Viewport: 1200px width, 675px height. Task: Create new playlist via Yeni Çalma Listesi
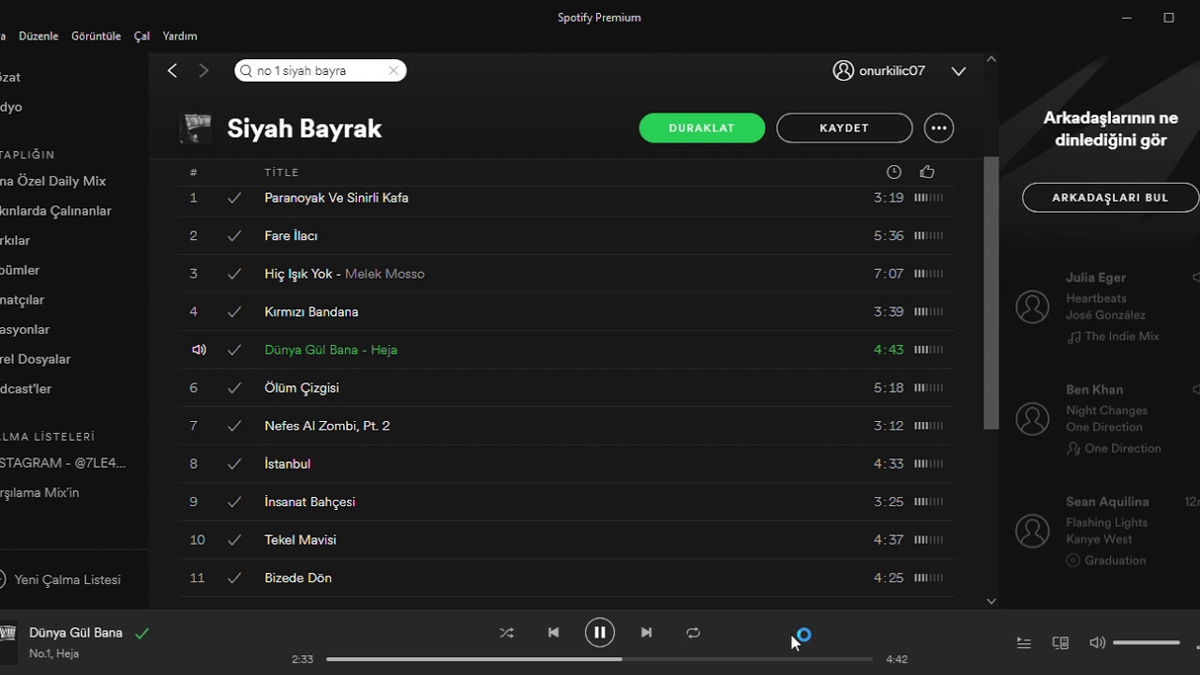coord(60,579)
